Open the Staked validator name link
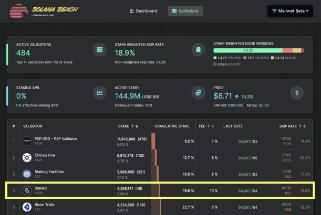Screen dimensions: 321x215 (40, 188)
